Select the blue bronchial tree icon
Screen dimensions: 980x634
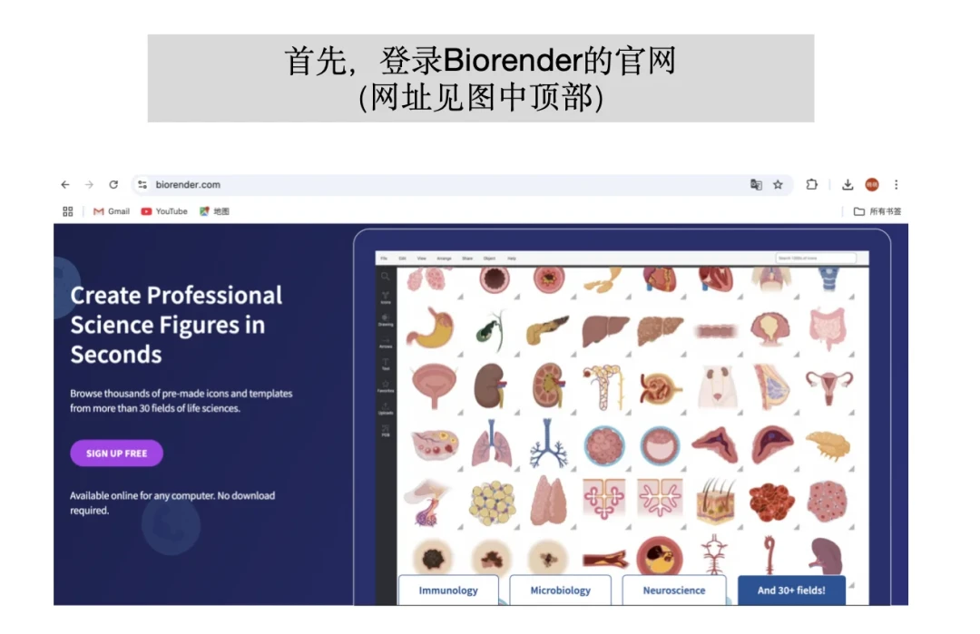[548, 444]
